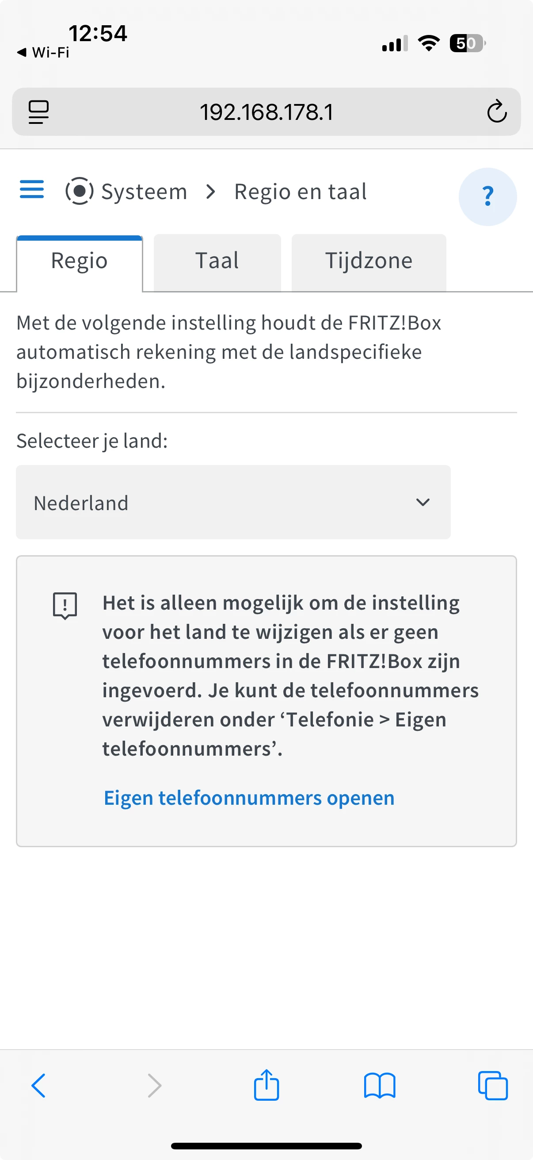Viewport: 533px width, 1160px height.
Task: Show open Safari tabs overview
Action: pyautogui.click(x=493, y=1085)
